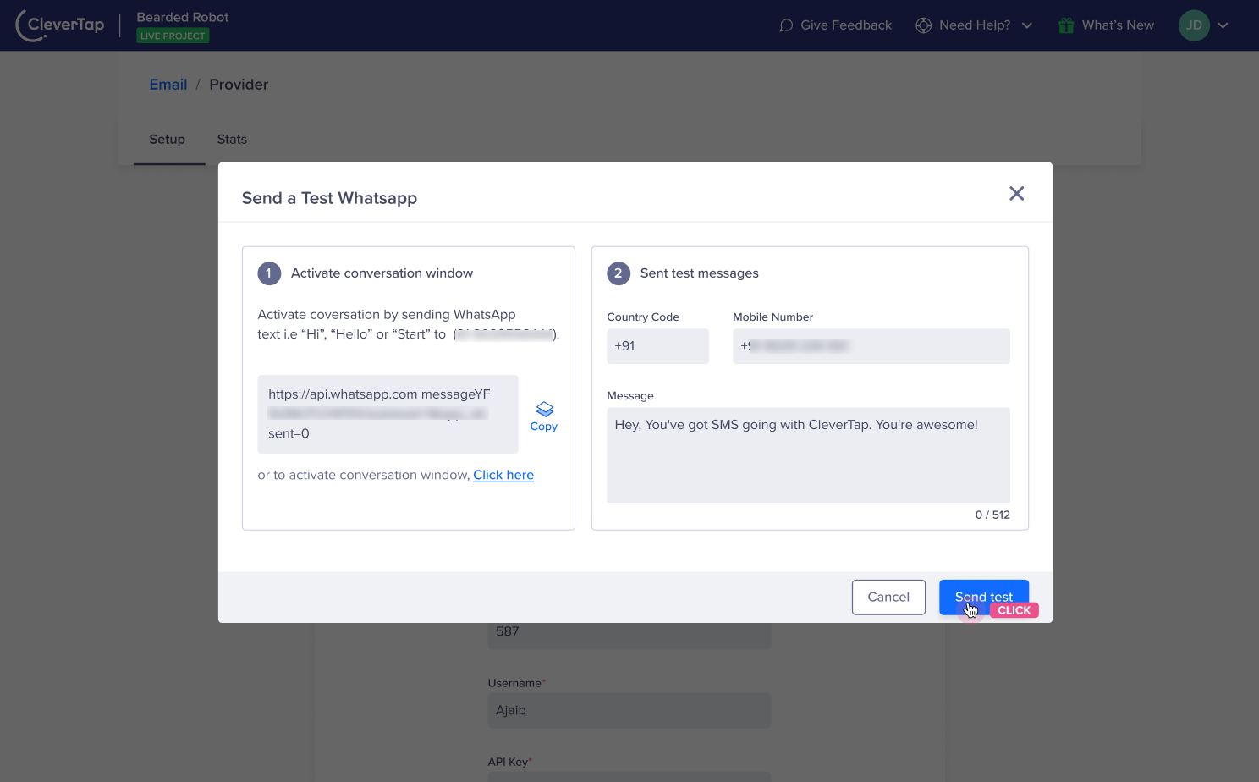
Task: Follow the Click here link
Action: coord(503,475)
